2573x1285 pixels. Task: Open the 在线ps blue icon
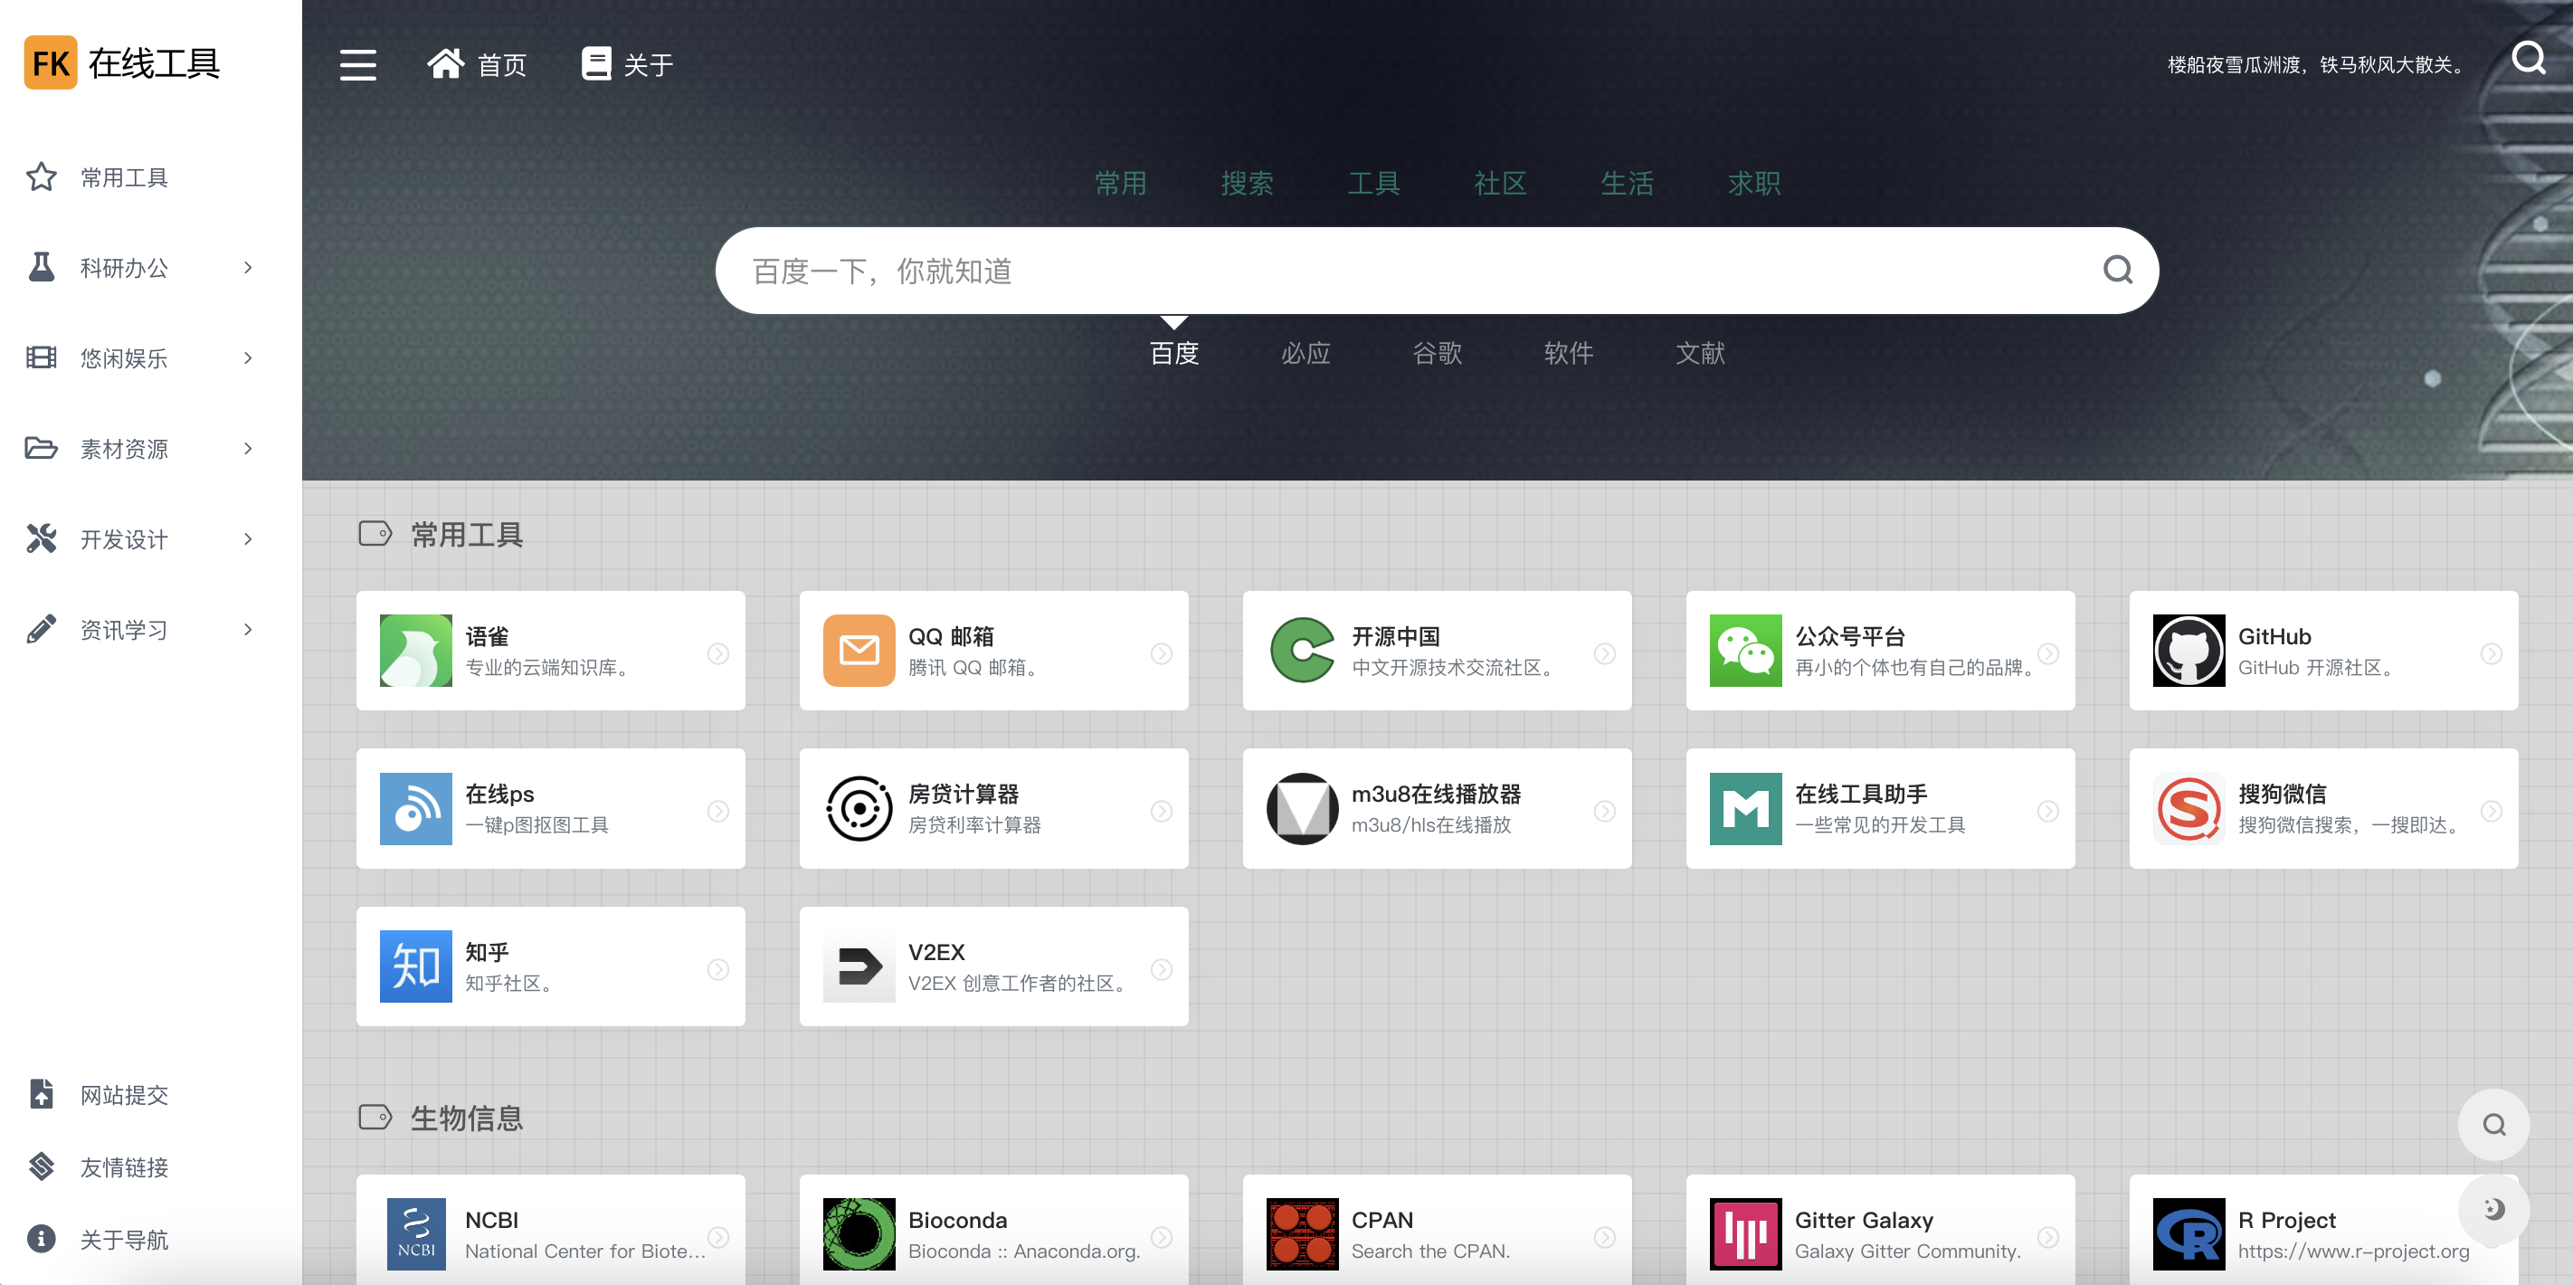(x=415, y=808)
